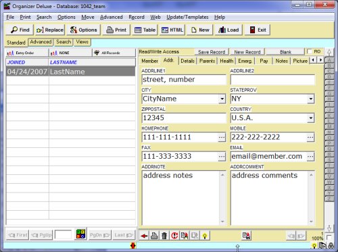Open the Options toolbar button
Image resolution: width=338 pixels, height=252 pixels.
click(83, 30)
